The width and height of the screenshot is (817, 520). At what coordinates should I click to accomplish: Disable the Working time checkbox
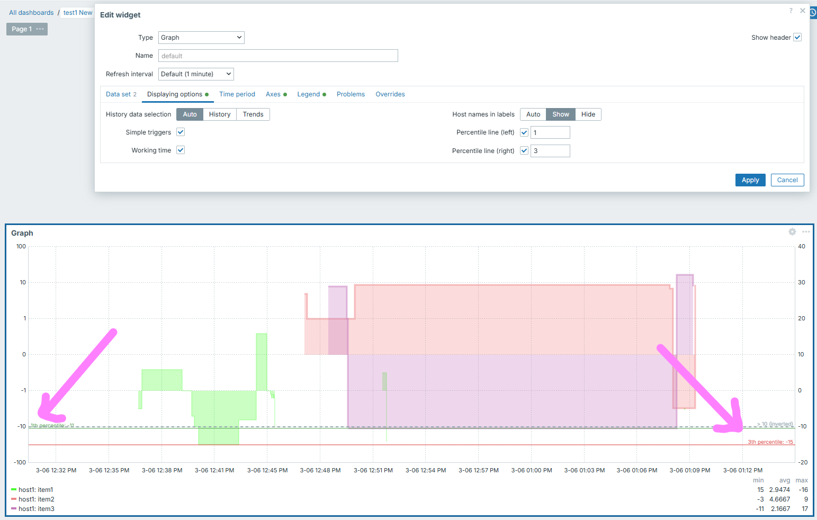(181, 150)
